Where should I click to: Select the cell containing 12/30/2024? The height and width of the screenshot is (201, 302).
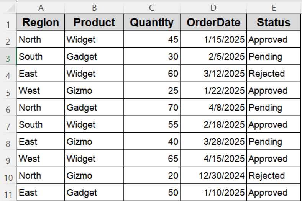tap(213, 176)
